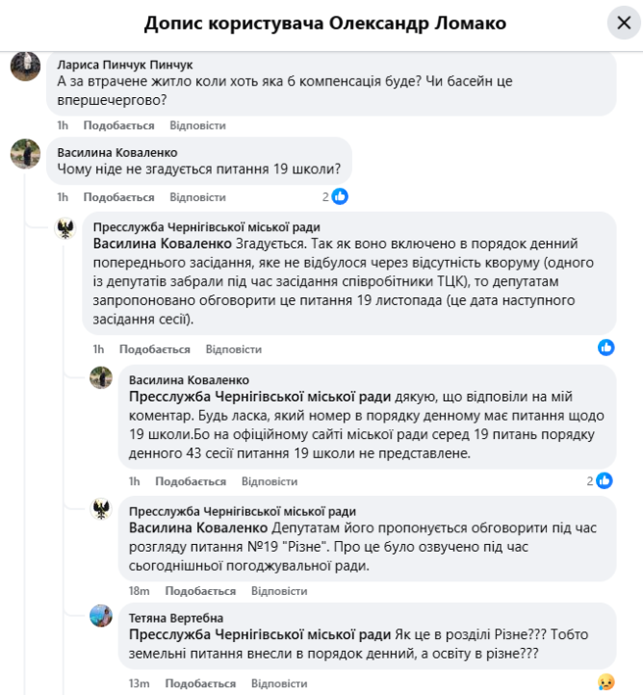643x695 pixels.
Task: Open Василина Коваленко's avatar on first comment
Action: pos(24,154)
